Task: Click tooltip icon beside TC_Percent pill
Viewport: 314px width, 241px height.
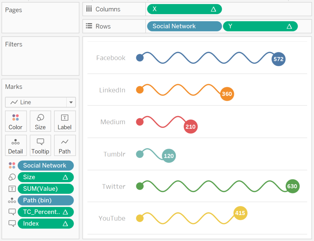Action: [x=12, y=212]
